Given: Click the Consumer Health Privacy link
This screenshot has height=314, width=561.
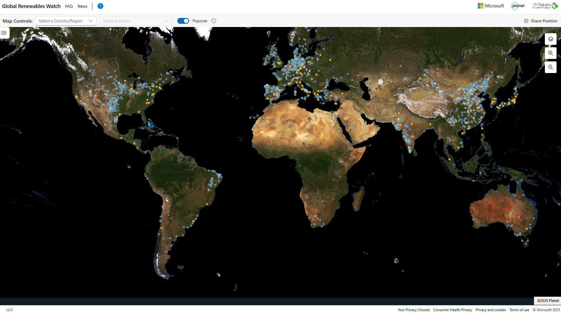Looking at the screenshot, I should coord(453,310).
